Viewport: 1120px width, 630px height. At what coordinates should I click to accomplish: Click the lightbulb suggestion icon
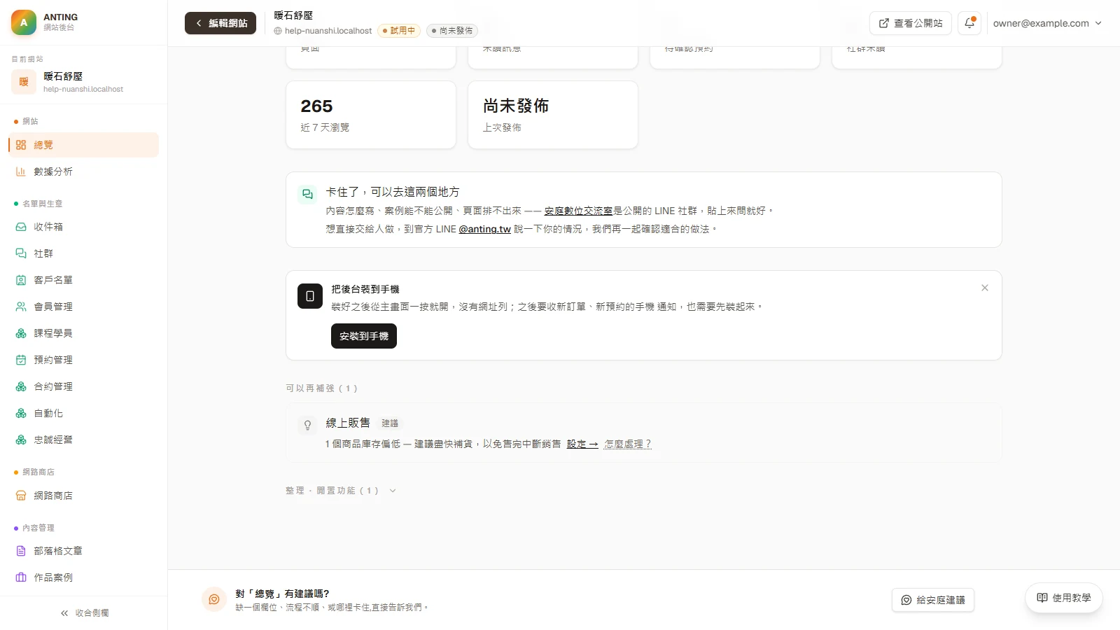pos(307,425)
